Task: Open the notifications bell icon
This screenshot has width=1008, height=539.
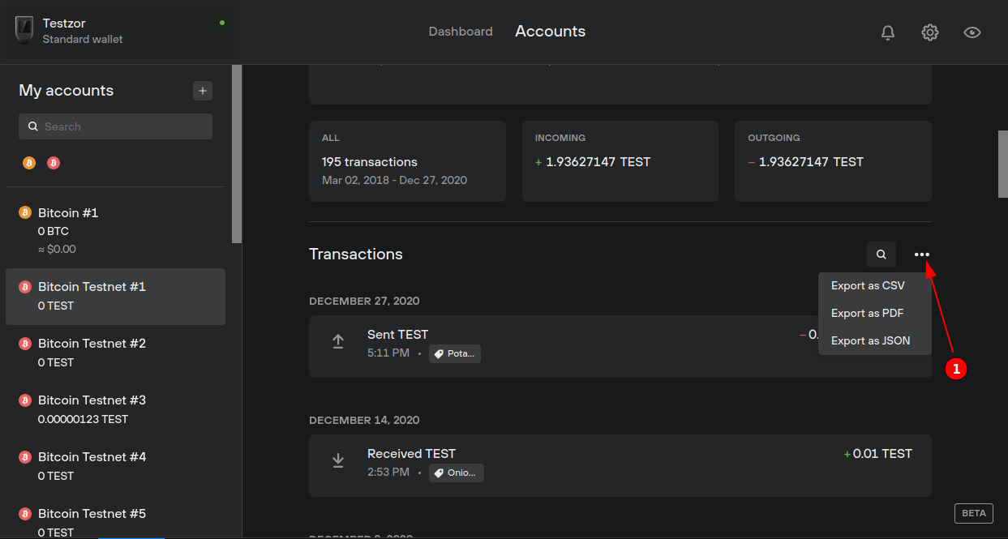Action: (x=888, y=32)
